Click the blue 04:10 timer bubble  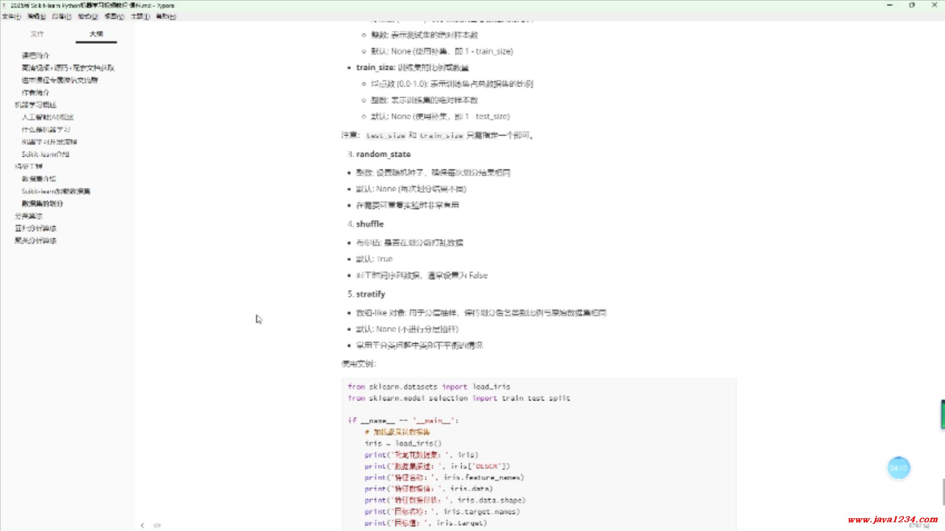[x=898, y=468]
